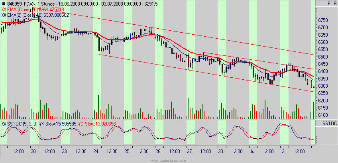
Task: Click price axis label 6150
Action: click(x=323, y=108)
